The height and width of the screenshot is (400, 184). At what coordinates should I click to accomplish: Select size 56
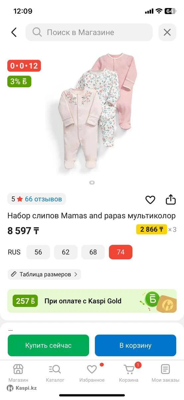(38, 252)
